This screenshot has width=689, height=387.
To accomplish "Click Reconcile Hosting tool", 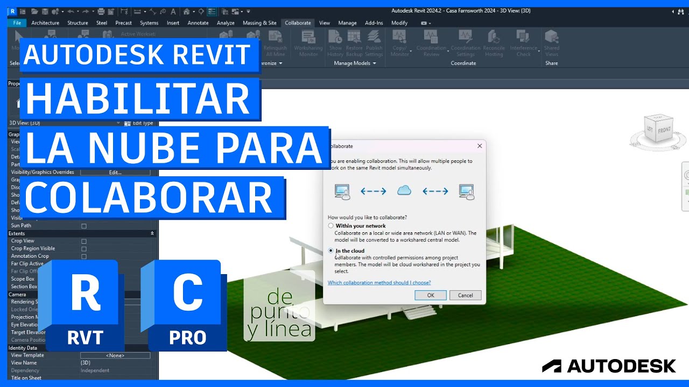I will pos(494,44).
